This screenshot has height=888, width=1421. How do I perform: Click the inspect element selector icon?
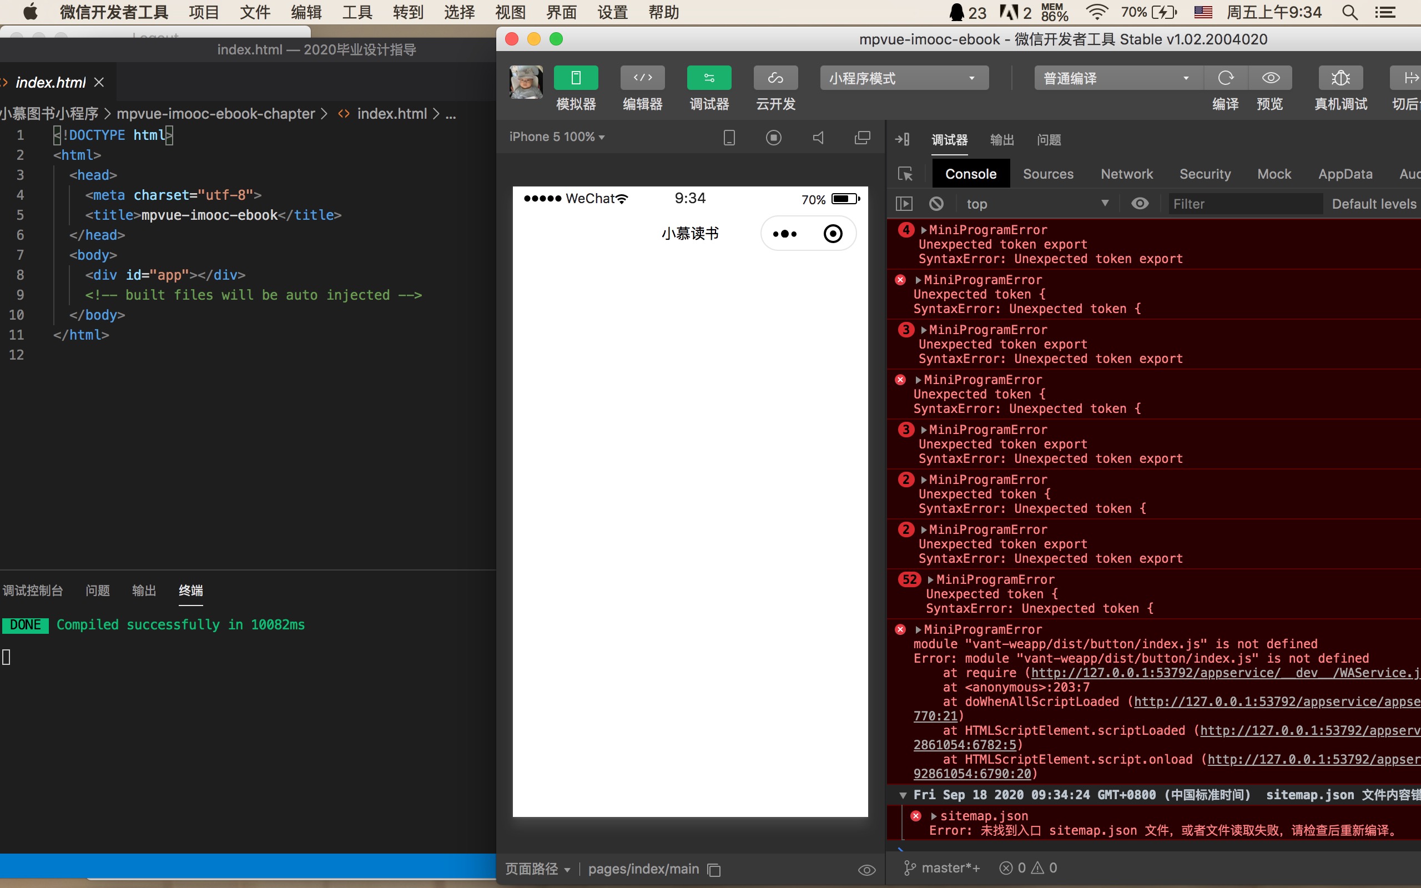pos(905,174)
